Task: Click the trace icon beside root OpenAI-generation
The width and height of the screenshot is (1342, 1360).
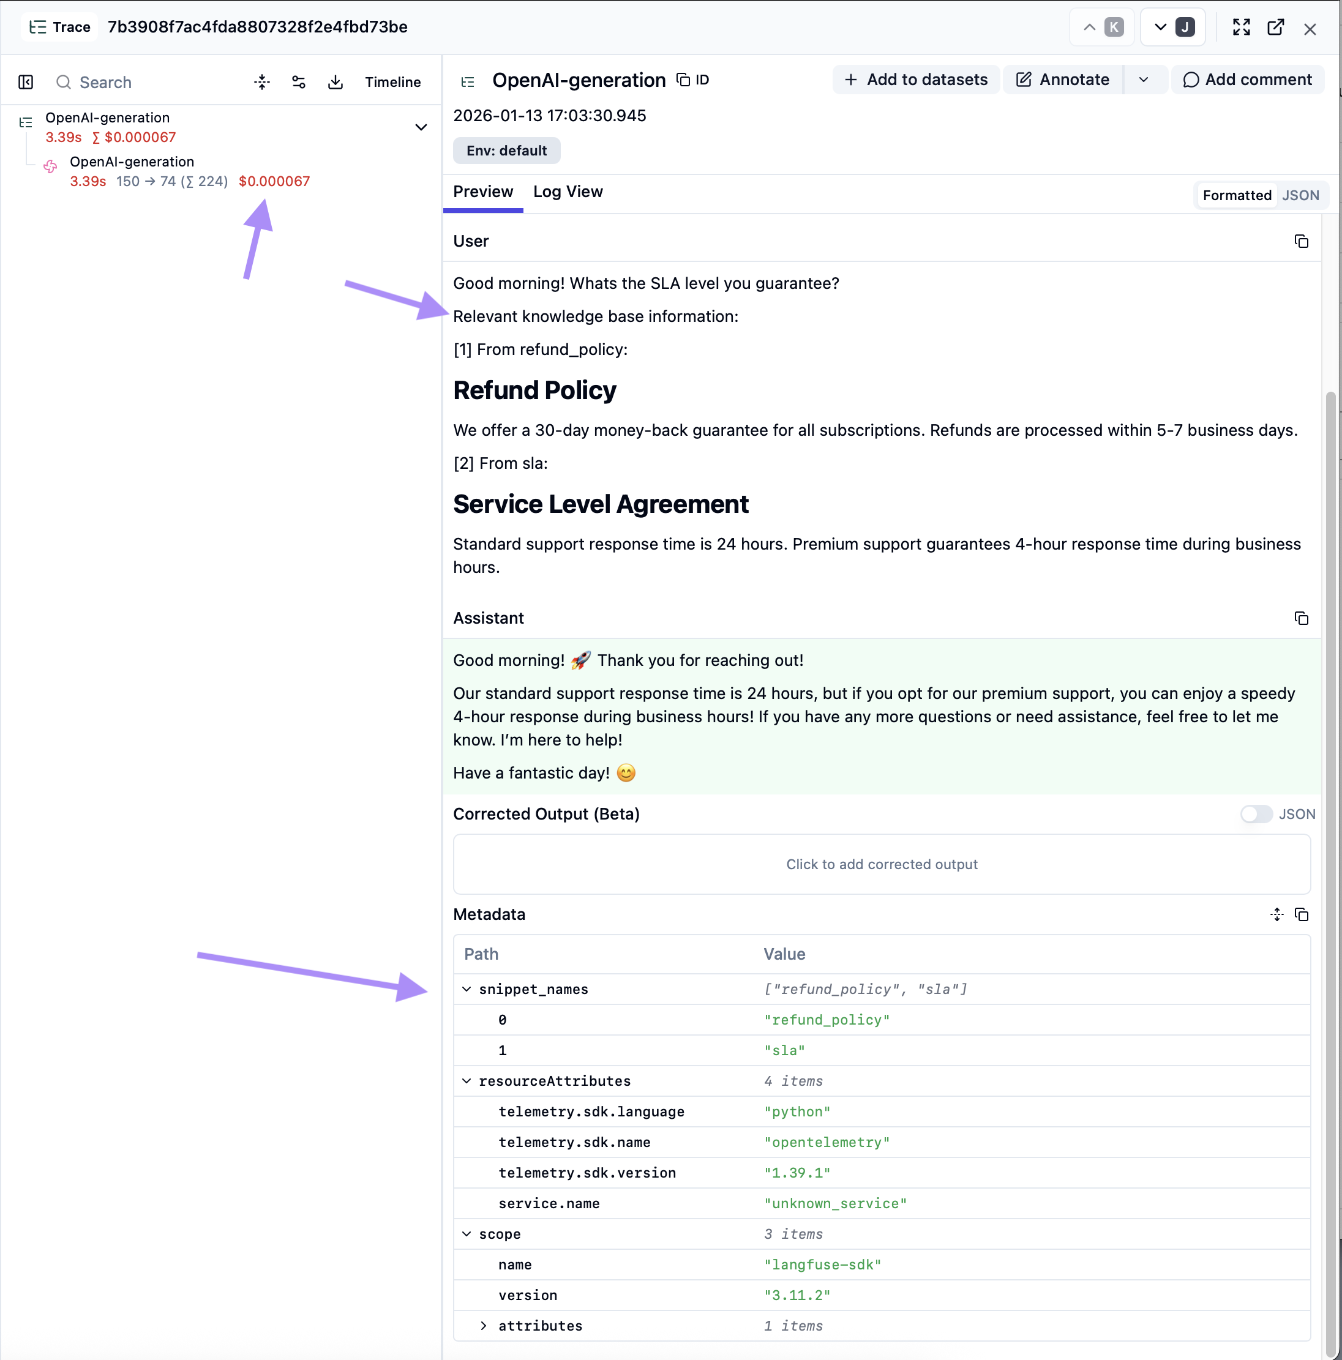Action: [x=26, y=122]
